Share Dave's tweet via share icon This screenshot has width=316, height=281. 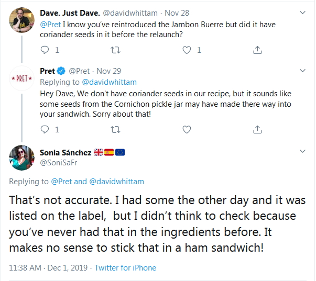(x=257, y=50)
